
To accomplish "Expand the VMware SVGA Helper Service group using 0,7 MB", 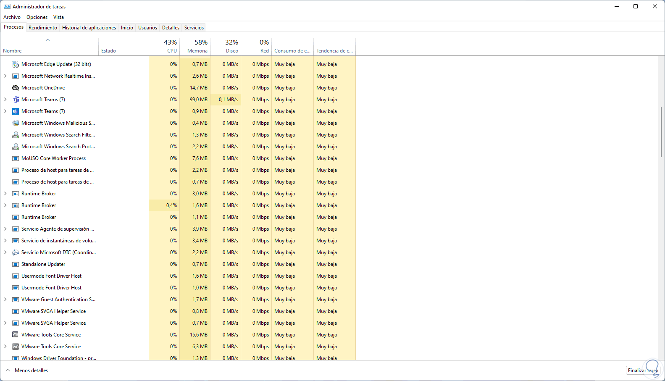I will [x=5, y=323].
